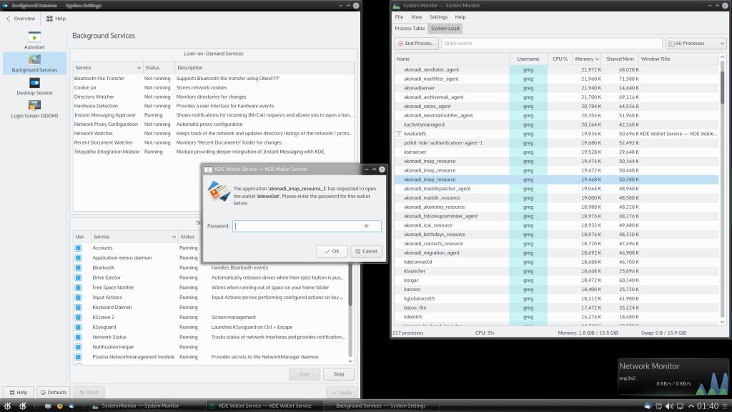Click the End Process button

point(416,44)
